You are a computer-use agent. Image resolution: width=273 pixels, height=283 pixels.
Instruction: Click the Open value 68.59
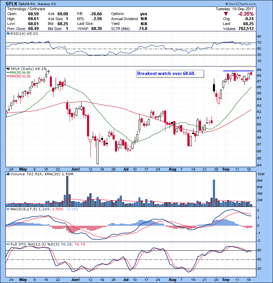point(33,14)
